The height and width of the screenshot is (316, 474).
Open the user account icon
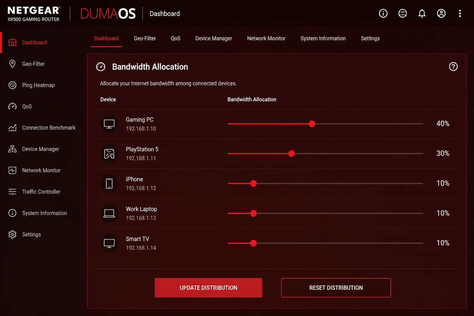point(441,13)
